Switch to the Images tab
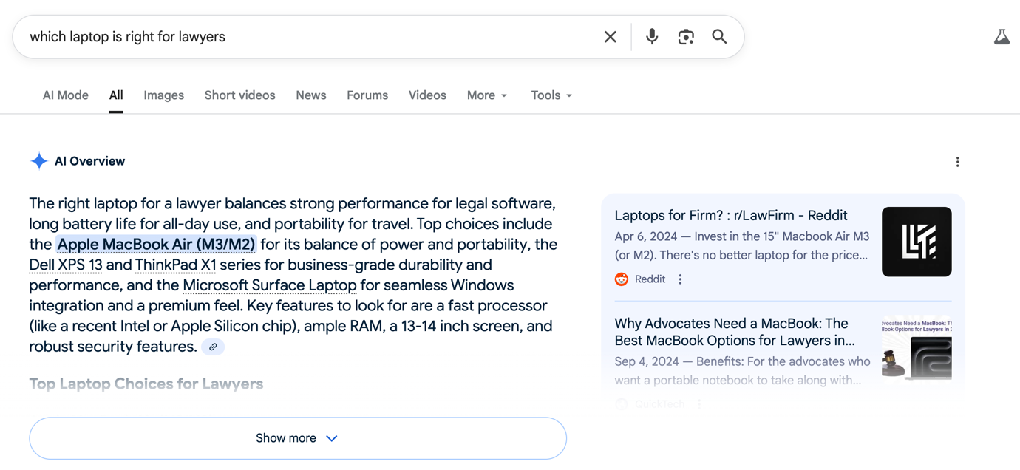This screenshot has height=470, width=1020. pos(163,95)
